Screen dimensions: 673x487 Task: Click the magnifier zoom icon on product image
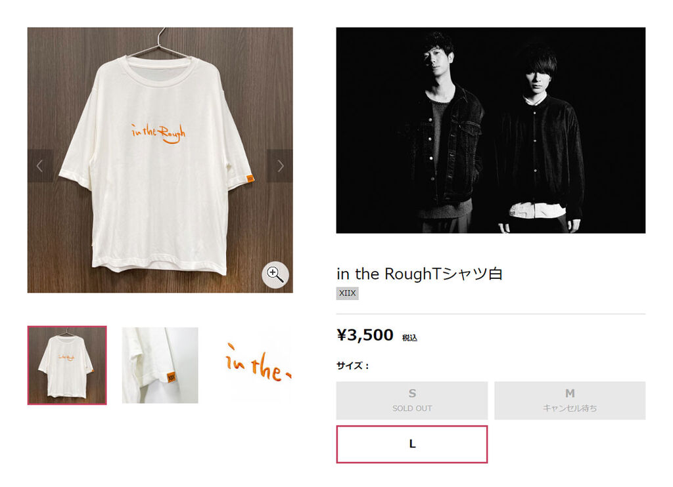click(275, 275)
